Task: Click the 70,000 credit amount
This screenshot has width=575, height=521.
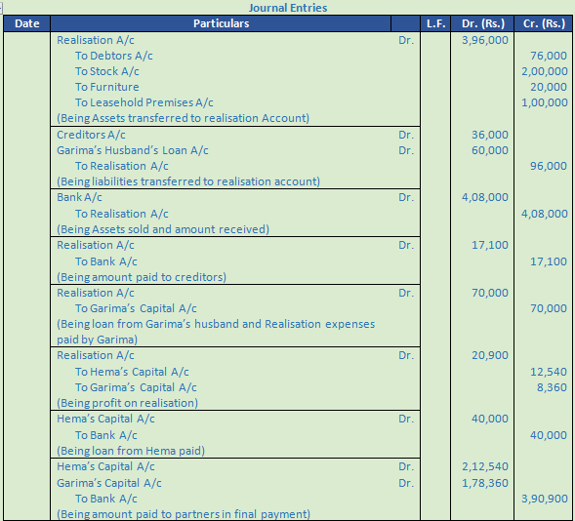Action: (x=549, y=308)
